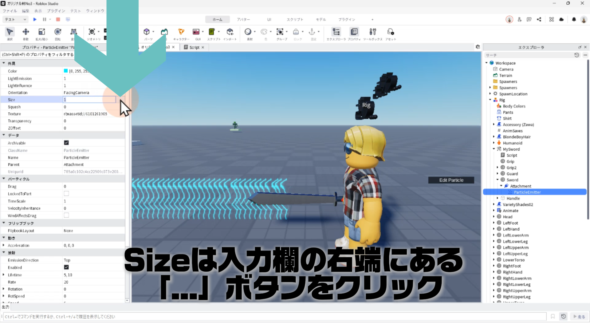Select the Move tool in toolbar
The height and width of the screenshot is (332, 590).
(26, 32)
